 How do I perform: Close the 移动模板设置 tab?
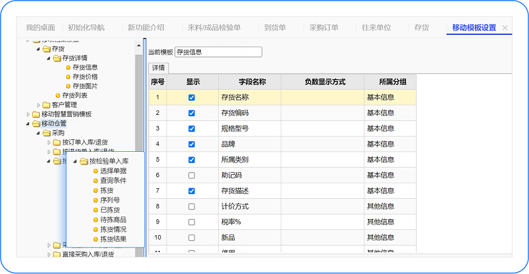point(505,28)
